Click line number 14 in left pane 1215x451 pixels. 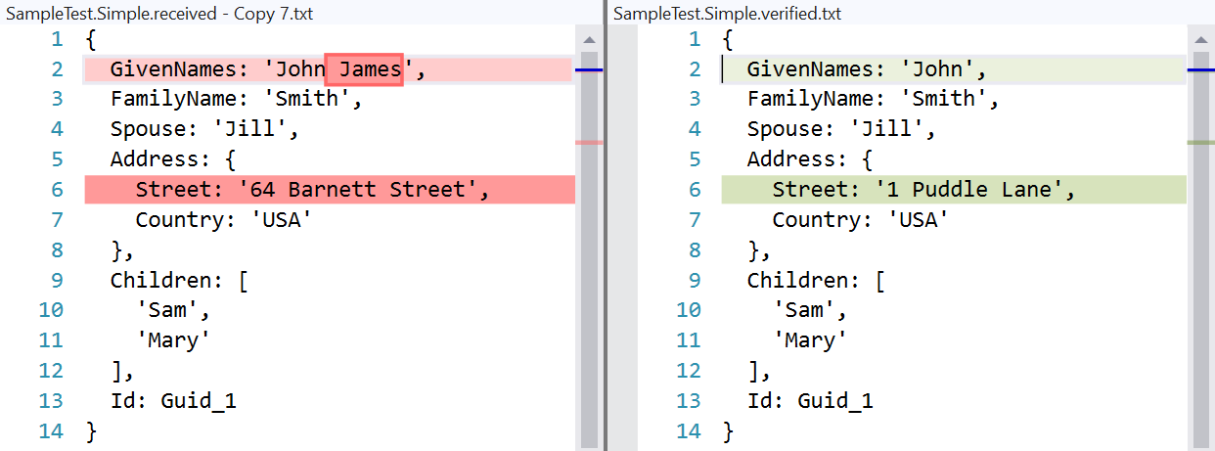click(x=50, y=430)
